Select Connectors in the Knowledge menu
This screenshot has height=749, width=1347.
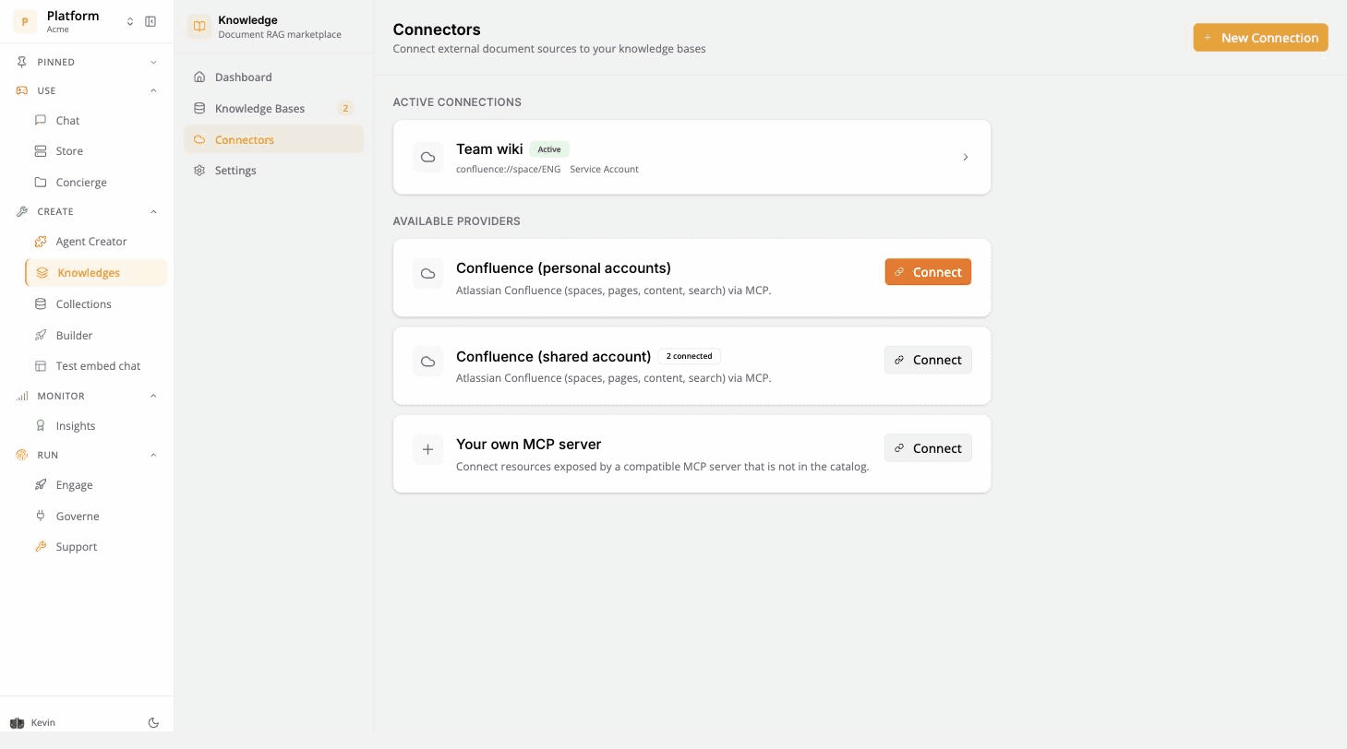[x=273, y=139]
